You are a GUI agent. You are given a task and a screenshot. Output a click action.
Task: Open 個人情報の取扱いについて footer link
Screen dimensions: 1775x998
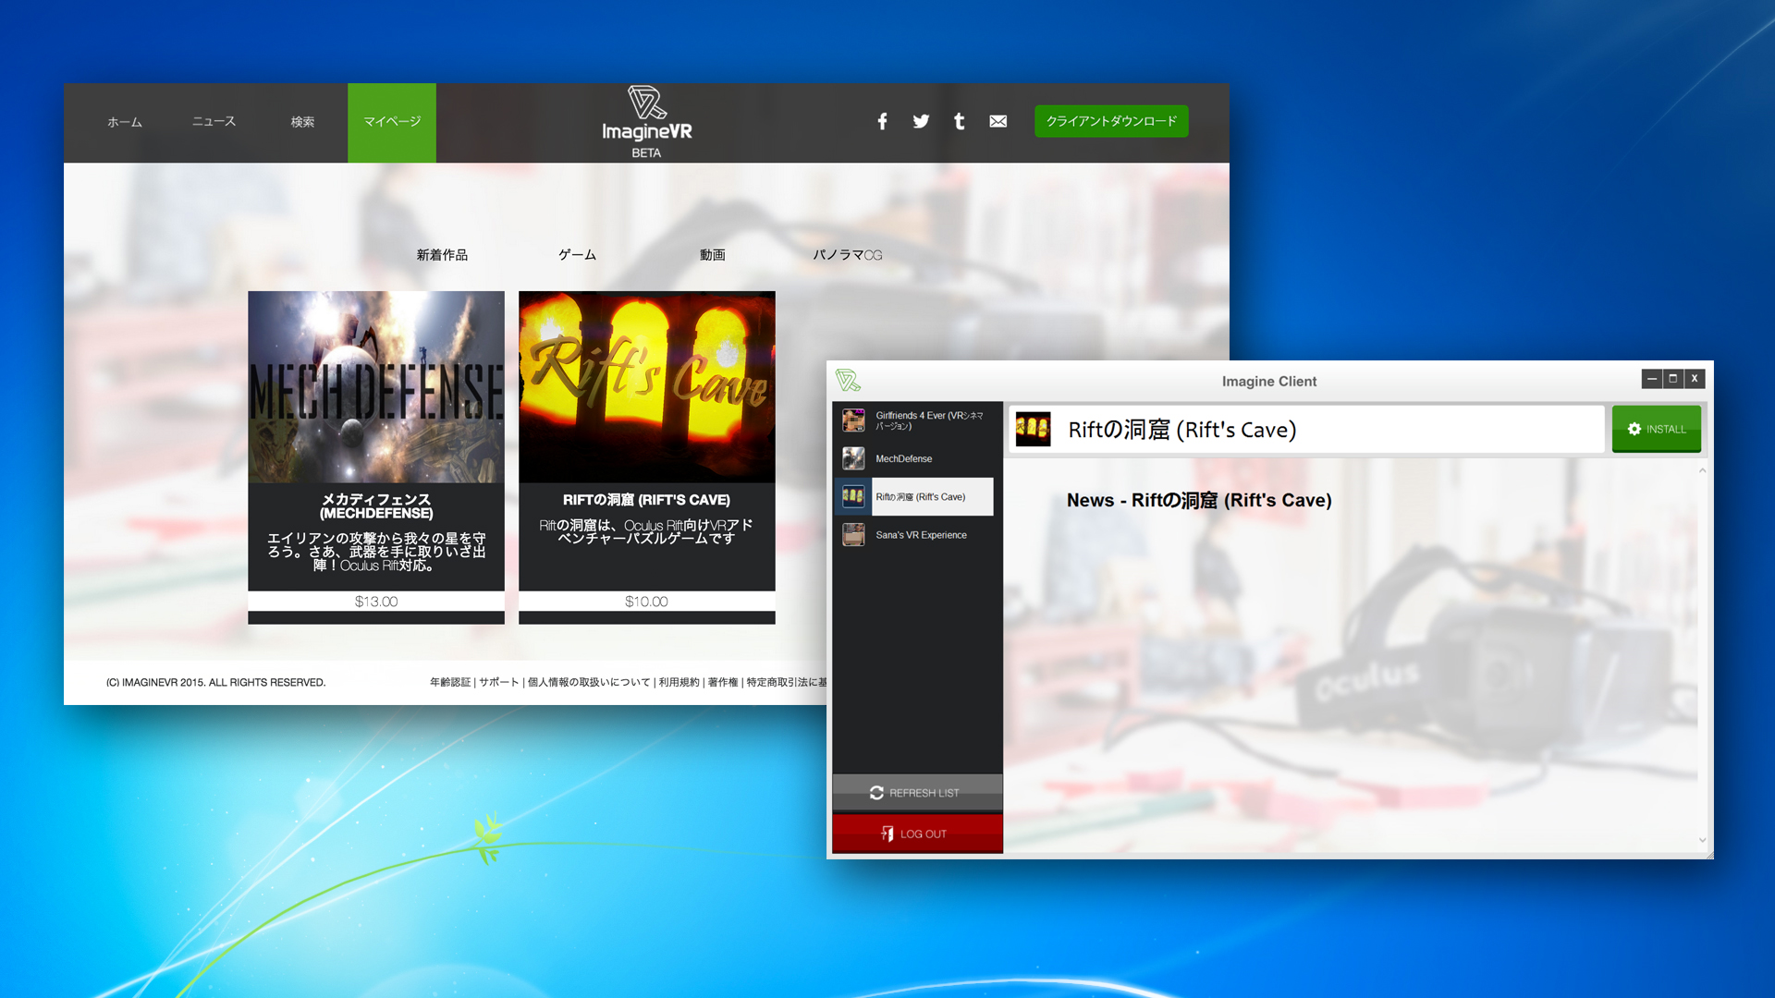point(589,683)
